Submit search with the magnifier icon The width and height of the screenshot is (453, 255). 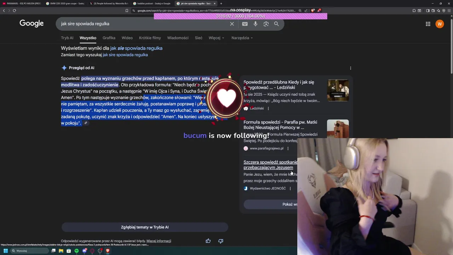tap(276, 24)
